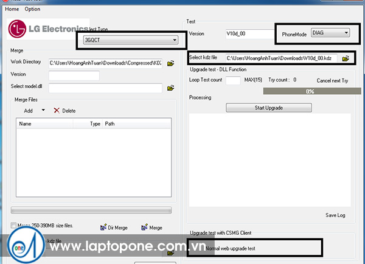The image size is (365, 264).
Task: Click the Path column header
Action: pyautogui.click(x=137, y=124)
